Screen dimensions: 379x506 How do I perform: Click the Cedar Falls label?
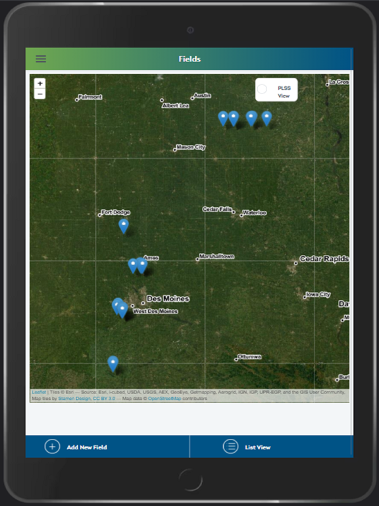point(217,210)
